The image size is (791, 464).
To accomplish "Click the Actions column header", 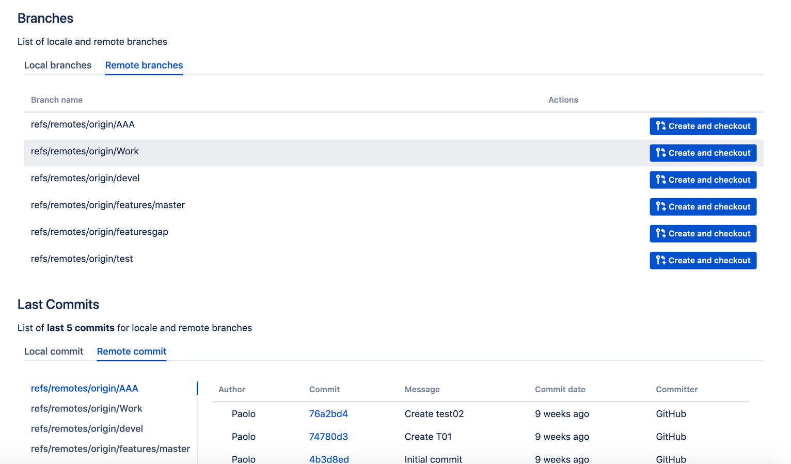I will pos(563,100).
